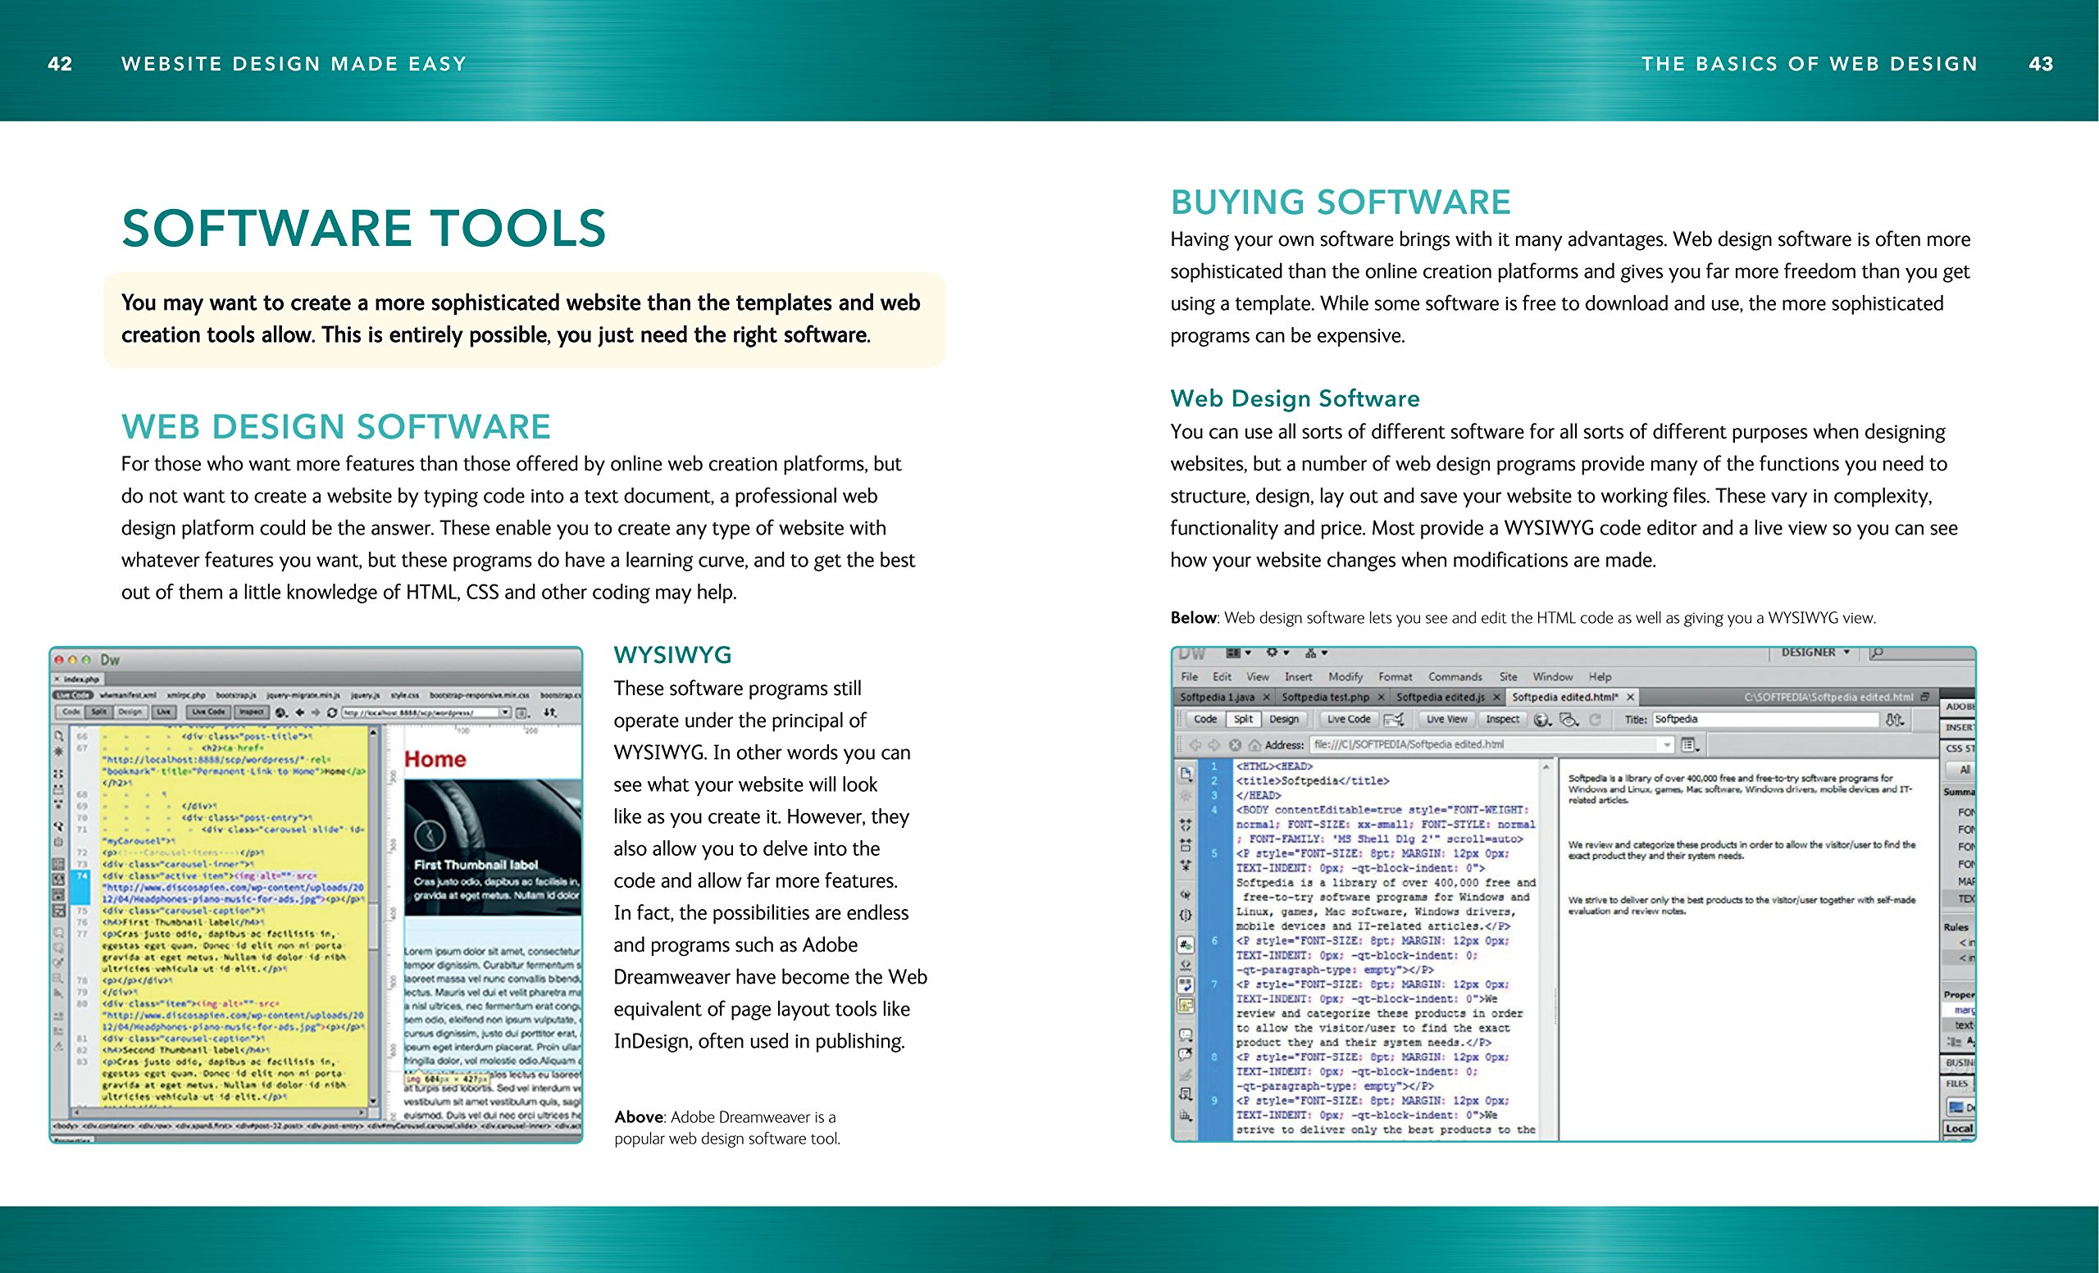Screen dimensions: 2099x1273
Task: Click the circular reload icon beside the localhost URL
Action: [331, 712]
